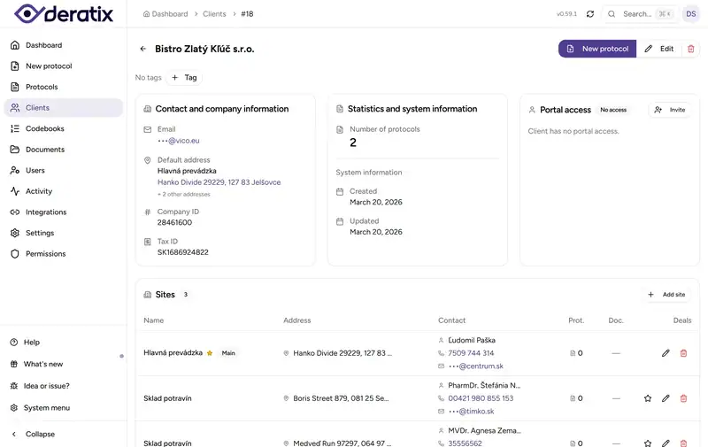Delete the Boris Street site
Screen dimensions: 708x447
pos(683,398)
